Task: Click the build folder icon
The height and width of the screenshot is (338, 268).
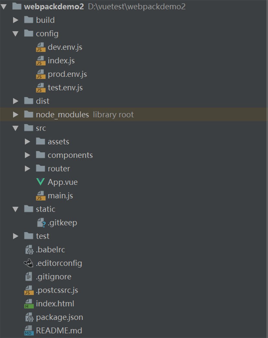Action: tap(29, 20)
